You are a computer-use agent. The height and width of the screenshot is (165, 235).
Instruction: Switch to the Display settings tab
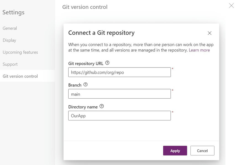9,40
